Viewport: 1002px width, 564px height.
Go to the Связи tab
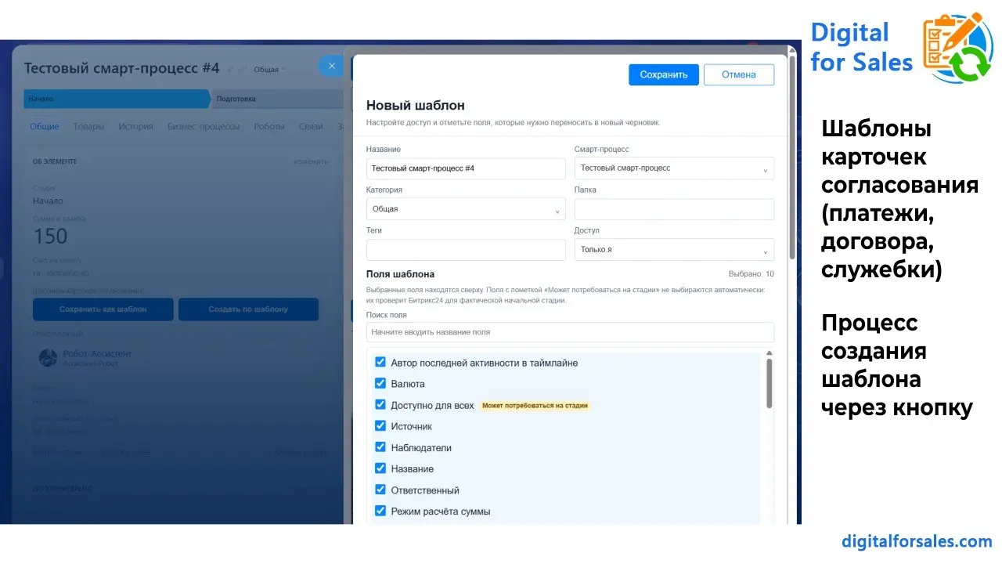[x=311, y=126]
